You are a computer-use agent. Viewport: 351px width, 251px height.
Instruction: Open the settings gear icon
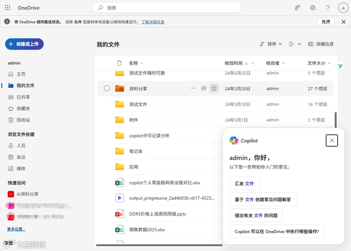coord(313,8)
